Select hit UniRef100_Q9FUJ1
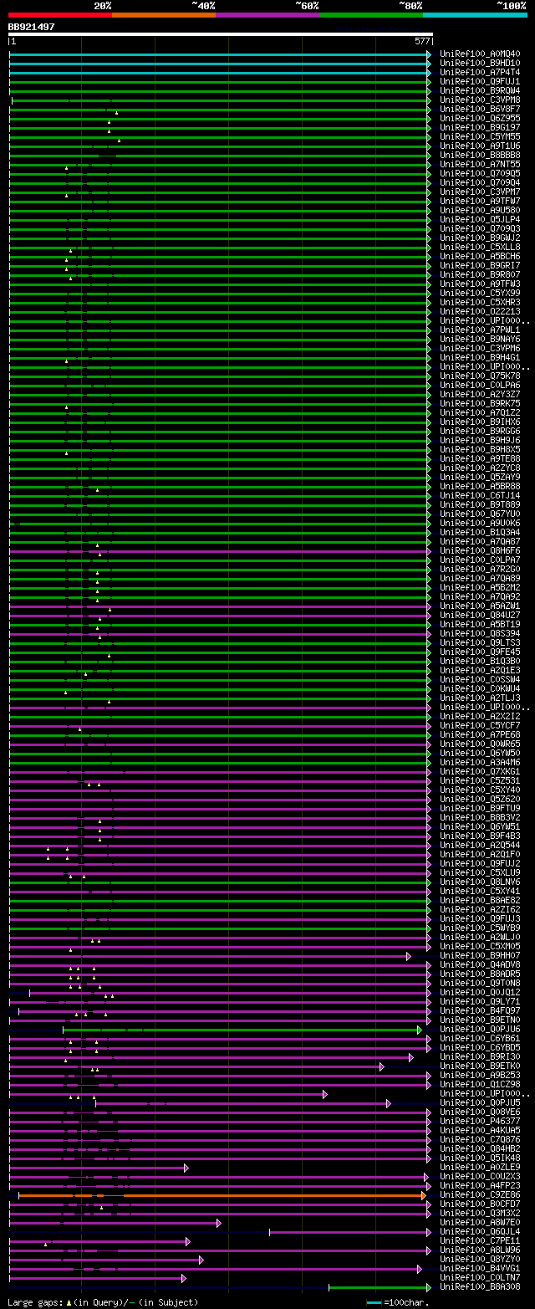This screenshot has width=535, height=1309. pos(480,82)
